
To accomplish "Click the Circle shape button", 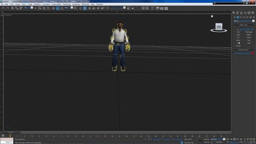I will (x=238, y=35).
